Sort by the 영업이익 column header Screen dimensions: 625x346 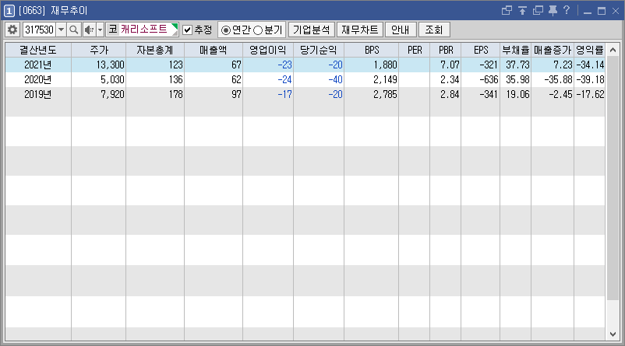click(268, 50)
